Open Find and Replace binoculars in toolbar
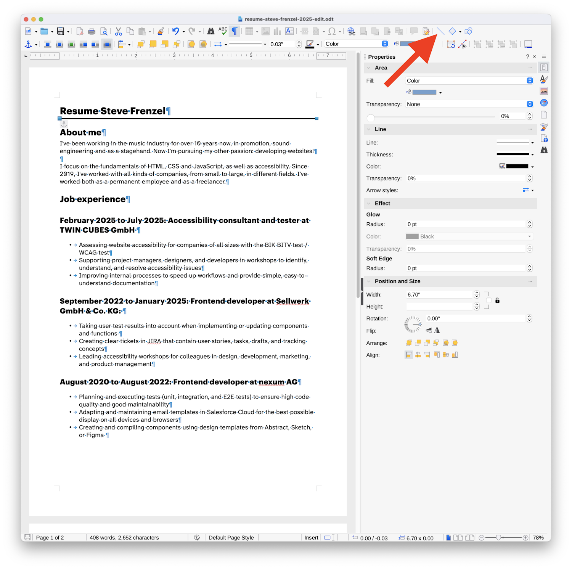This screenshot has width=572, height=569. pos(210,31)
